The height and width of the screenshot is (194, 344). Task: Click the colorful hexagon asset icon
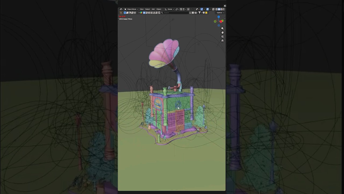(141, 13)
